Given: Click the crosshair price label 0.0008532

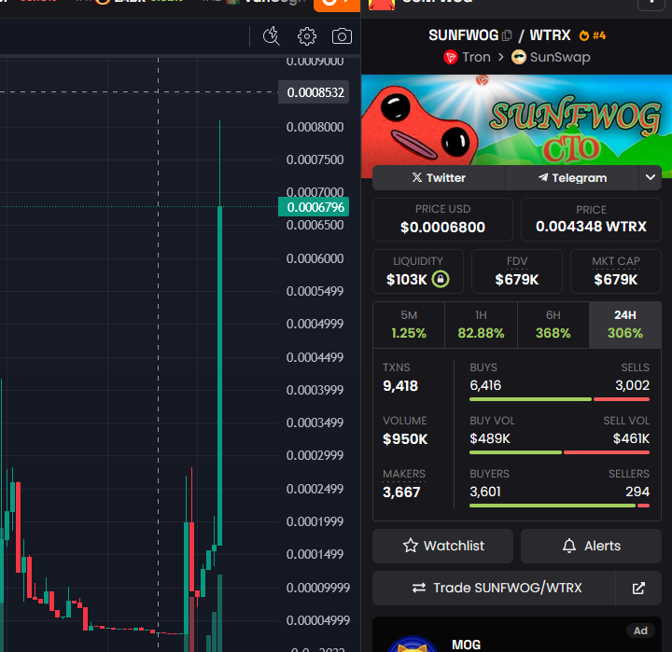Looking at the screenshot, I should click(x=314, y=92).
